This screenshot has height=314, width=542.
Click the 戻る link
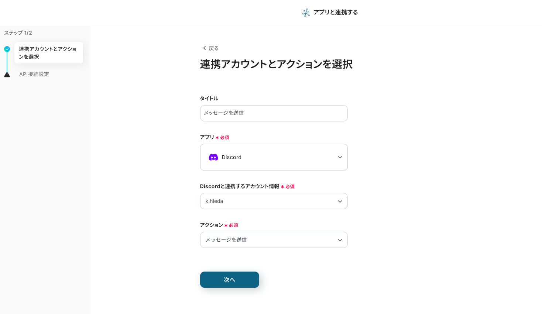(x=213, y=48)
